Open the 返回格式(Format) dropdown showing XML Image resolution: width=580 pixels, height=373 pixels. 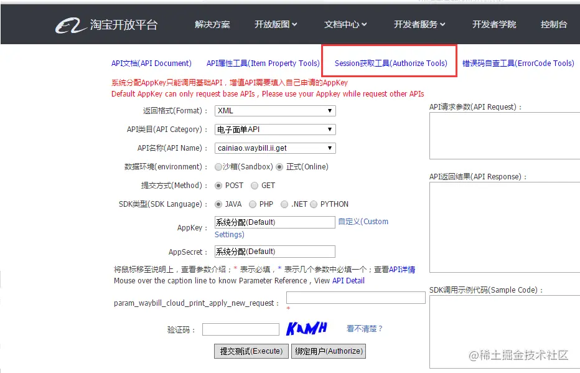(274, 110)
